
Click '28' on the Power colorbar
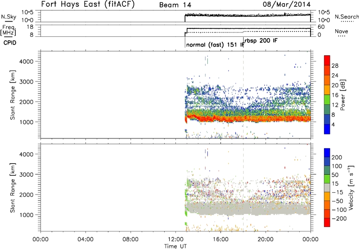pos(335,66)
